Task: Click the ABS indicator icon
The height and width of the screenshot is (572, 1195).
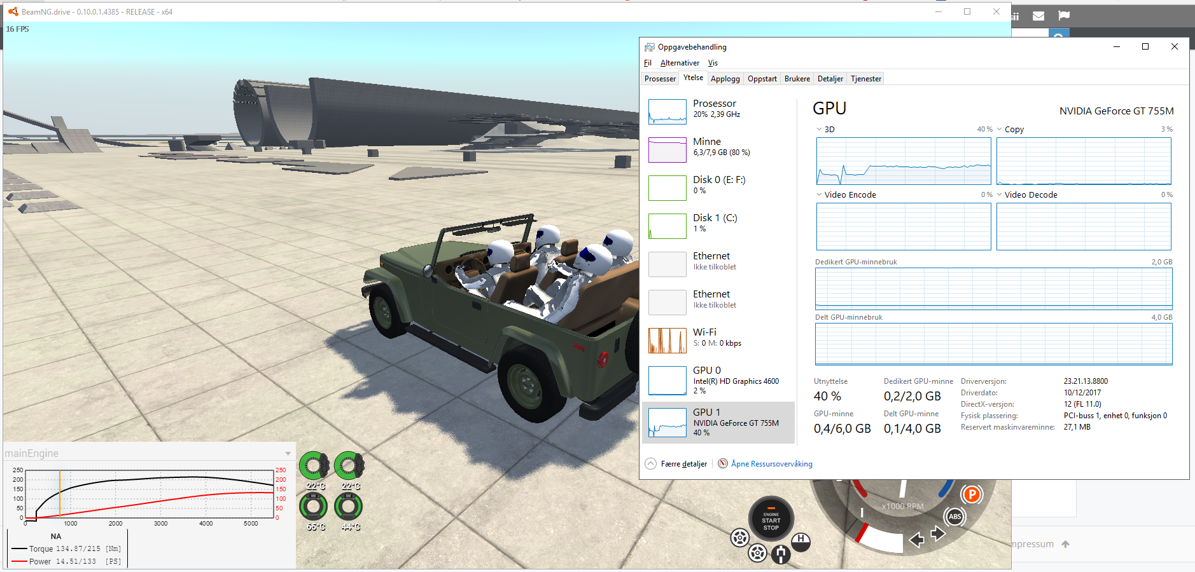Action: tap(954, 517)
